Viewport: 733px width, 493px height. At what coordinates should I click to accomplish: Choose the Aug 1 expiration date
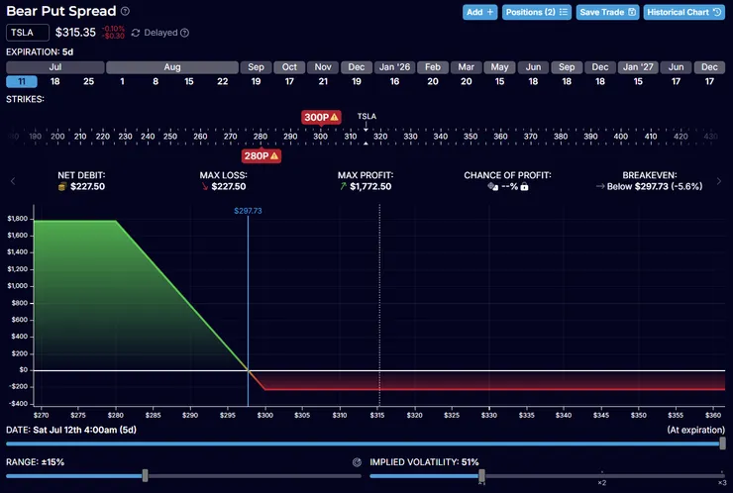coord(122,82)
